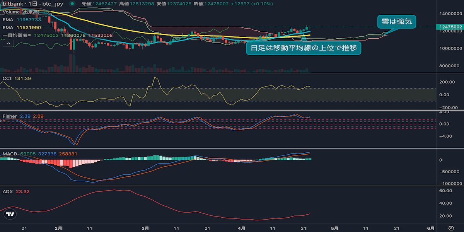Collapse the indicator legend with chevron
This screenshot has width=464, height=232.
(x=8, y=44)
